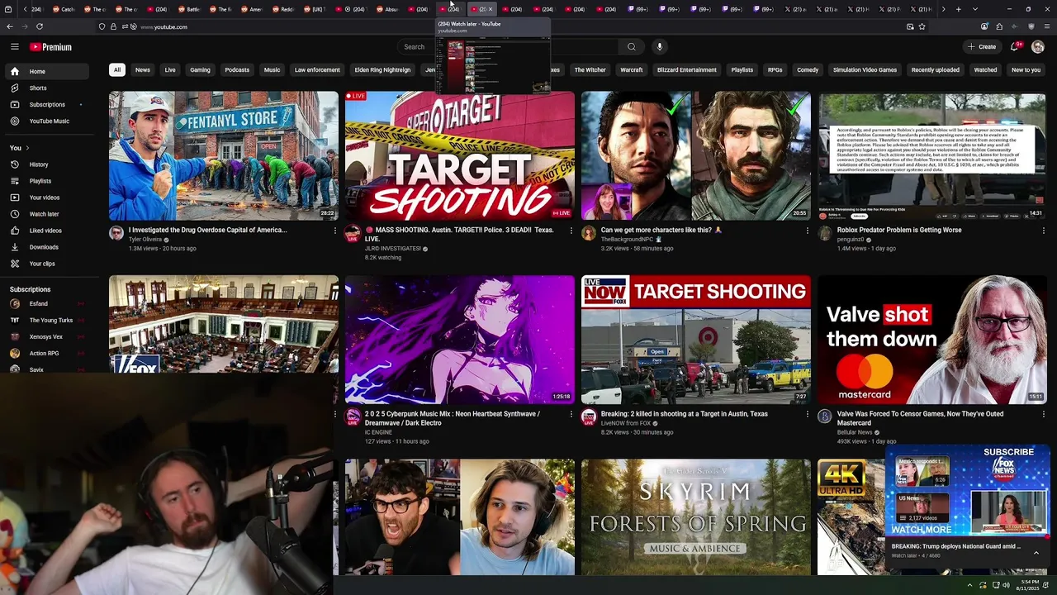Select the Blizzard Entertainment chip

pyautogui.click(x=686, y=70)
